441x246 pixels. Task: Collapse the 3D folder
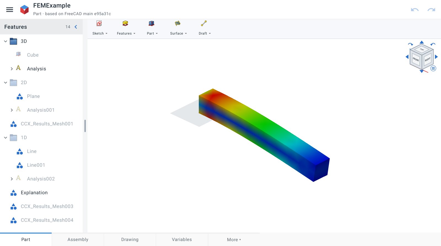6,41
